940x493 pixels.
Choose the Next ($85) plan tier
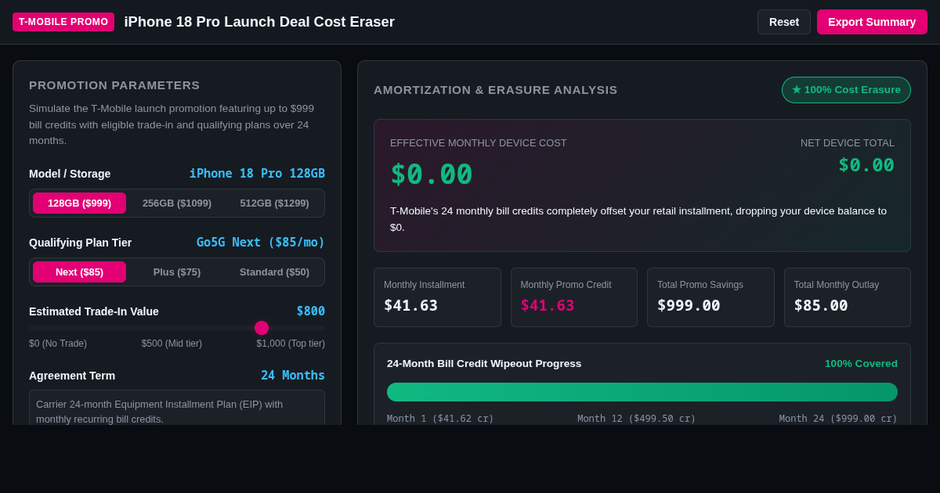click(x=79, y=272)
